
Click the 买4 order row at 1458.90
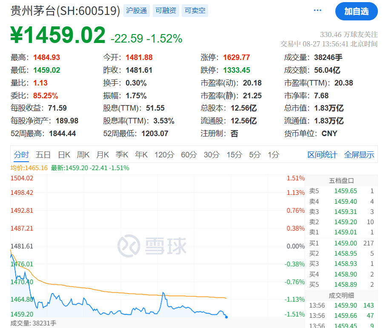point(341,274)
